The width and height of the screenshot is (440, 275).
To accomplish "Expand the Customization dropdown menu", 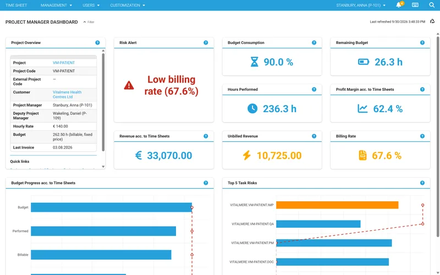I will 128,5.
